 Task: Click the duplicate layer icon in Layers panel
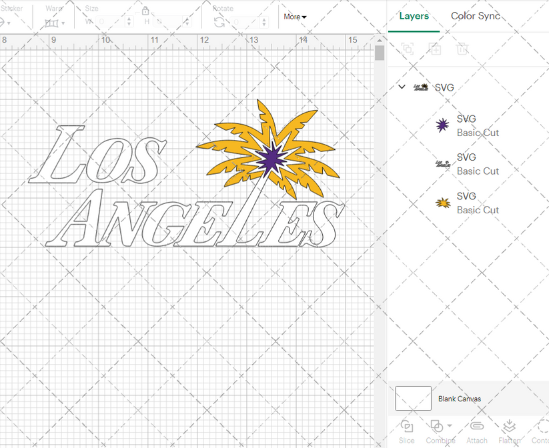click(x=436, y=49)
